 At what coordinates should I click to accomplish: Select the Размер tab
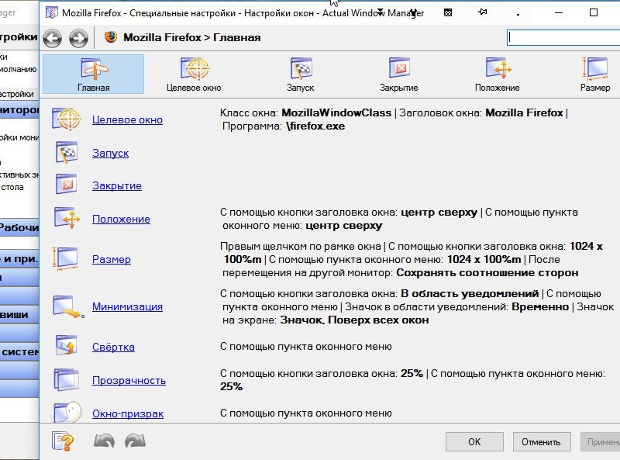tap(595, 74)
